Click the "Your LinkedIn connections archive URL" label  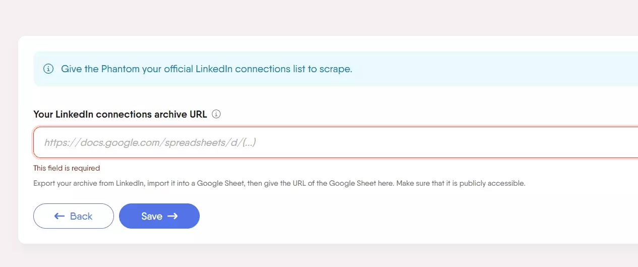click(x=120, y=114)
